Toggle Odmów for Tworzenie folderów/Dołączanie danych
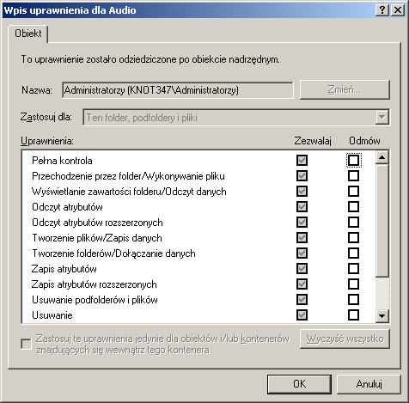This screenshot has width=409, height=403. coord(353,253)
